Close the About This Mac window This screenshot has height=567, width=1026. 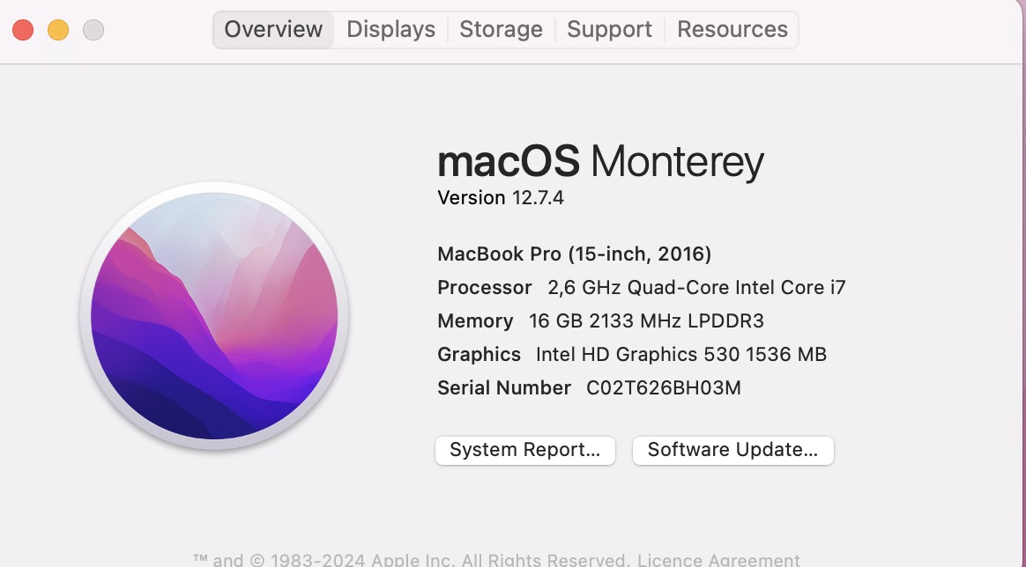(23, 29)
